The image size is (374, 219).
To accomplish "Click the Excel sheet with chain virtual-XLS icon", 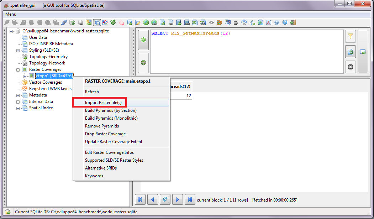I will click(203, 22).
